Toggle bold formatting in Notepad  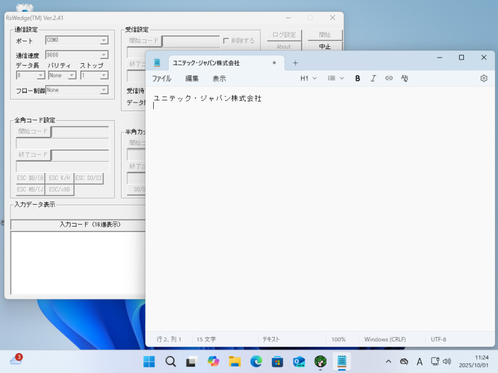click(358, 78)
